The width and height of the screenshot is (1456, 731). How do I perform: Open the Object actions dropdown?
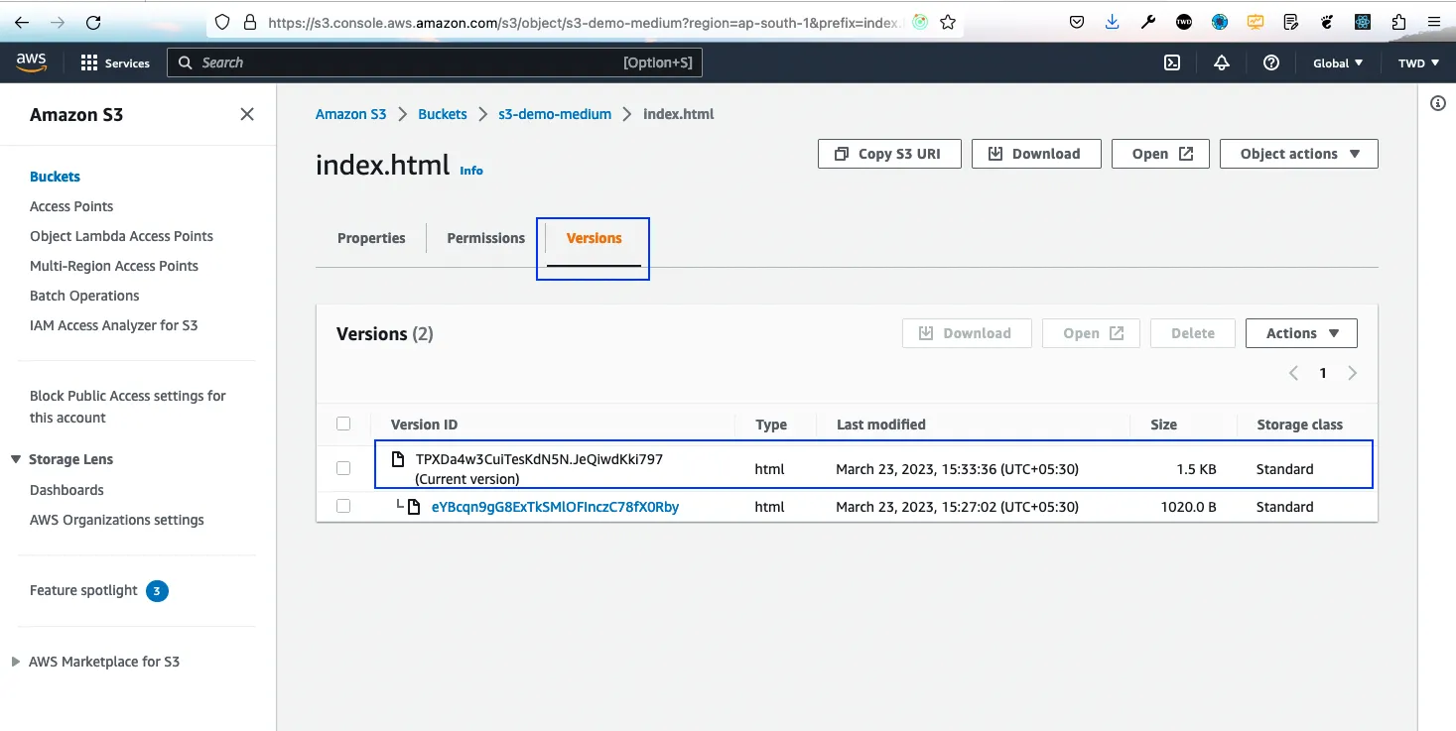(1298, 154)
